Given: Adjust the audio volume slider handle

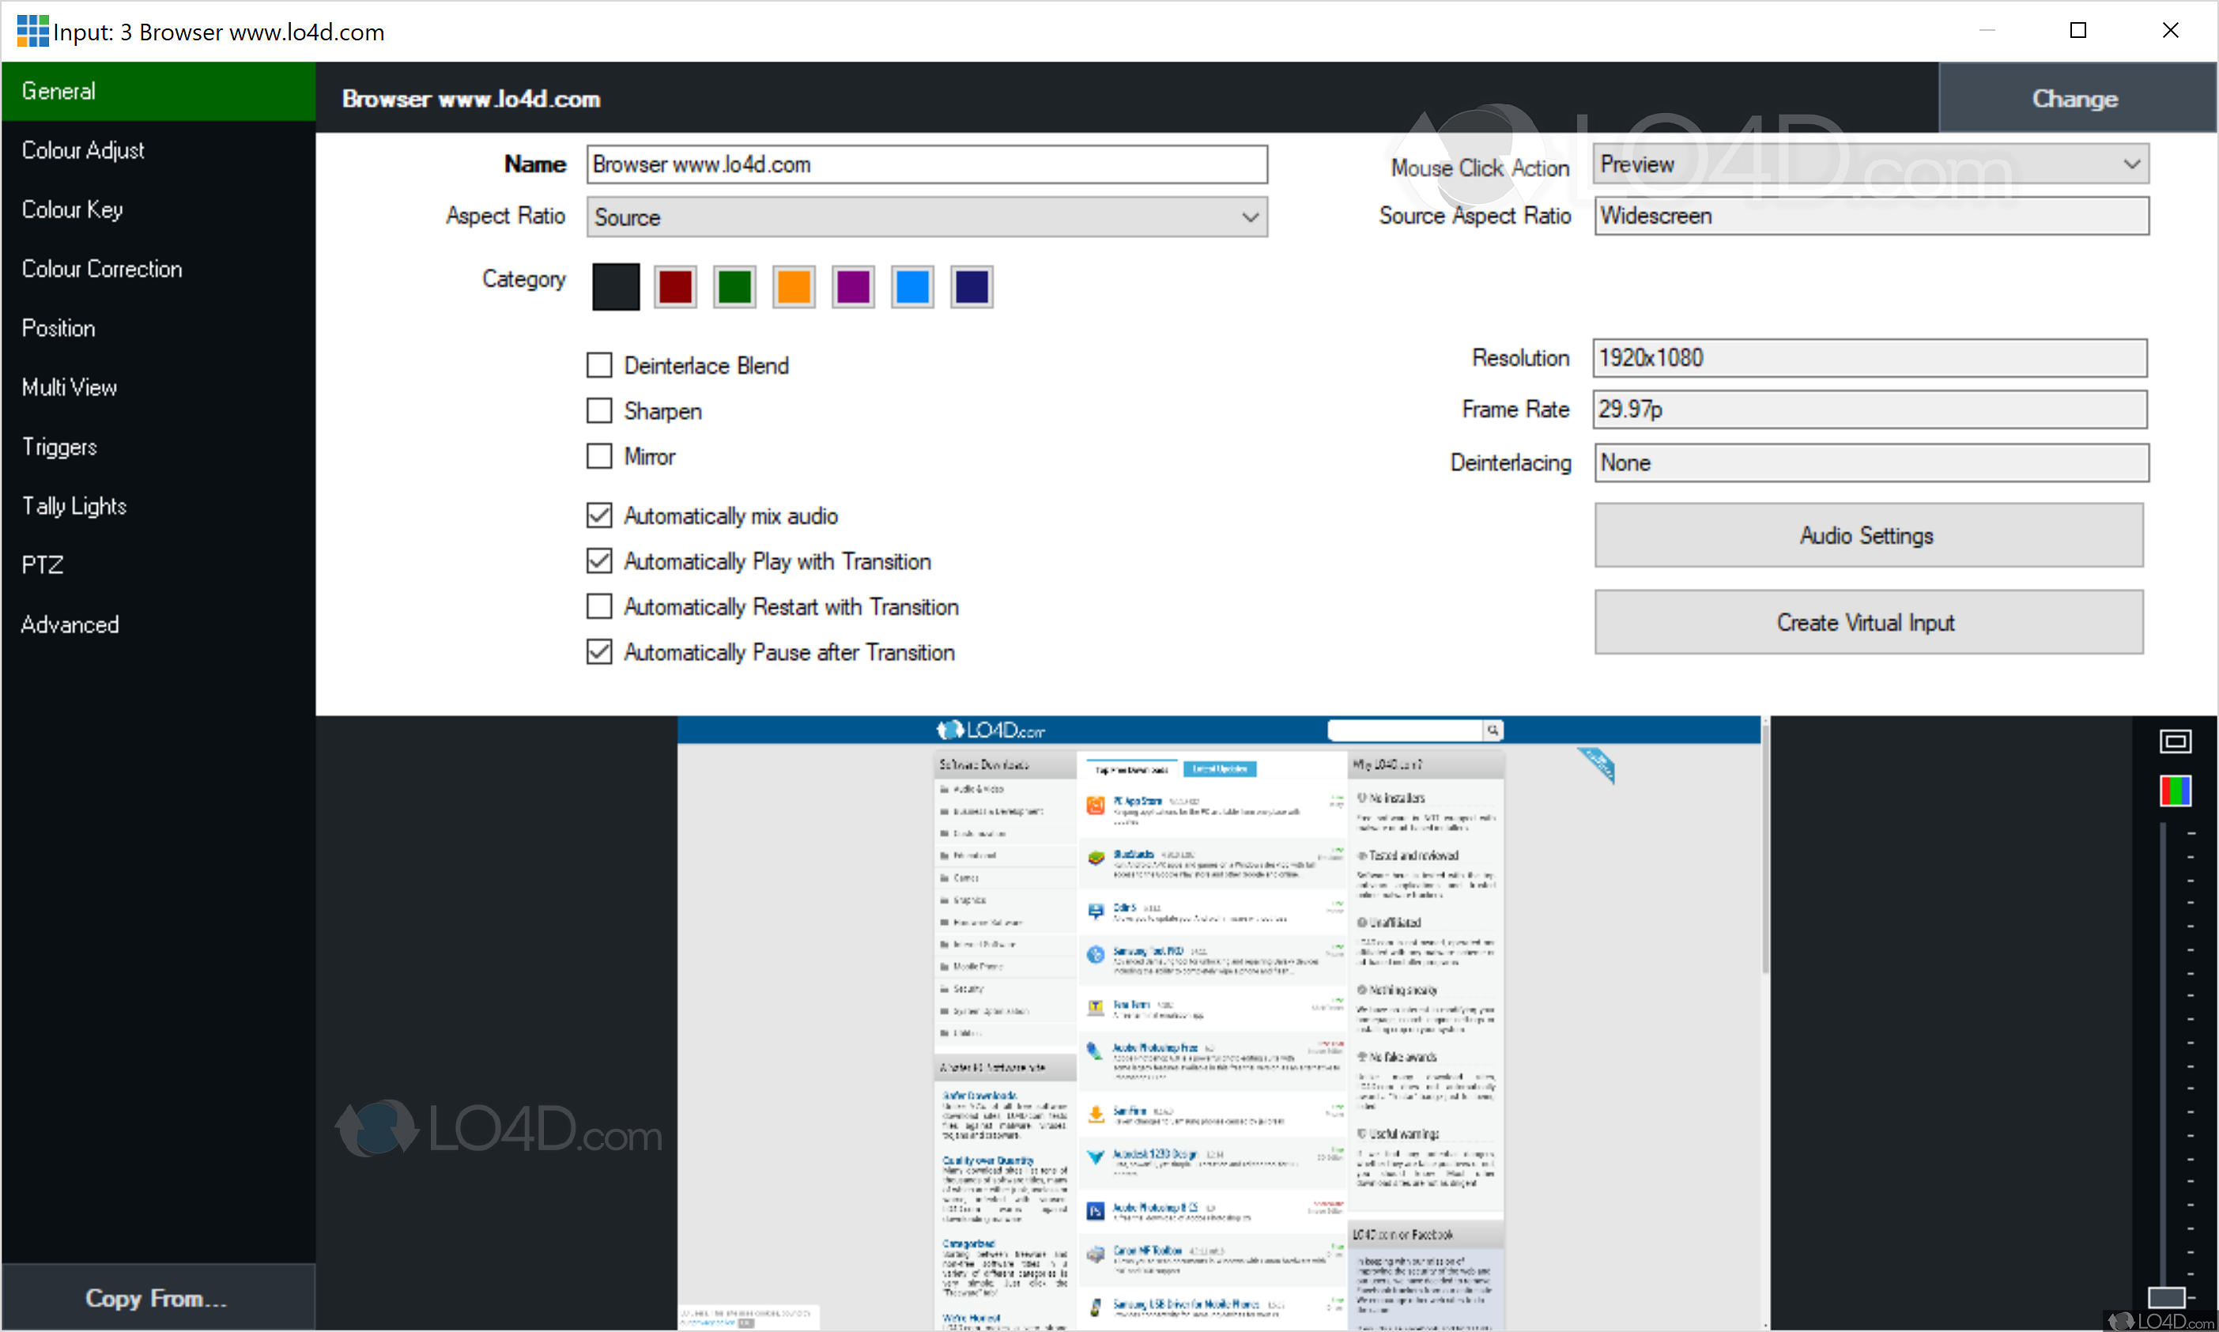Looking at the screenshot, I should pos(2166,1298).
